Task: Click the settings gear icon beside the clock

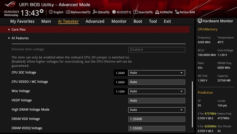Action: pos(41,11)
